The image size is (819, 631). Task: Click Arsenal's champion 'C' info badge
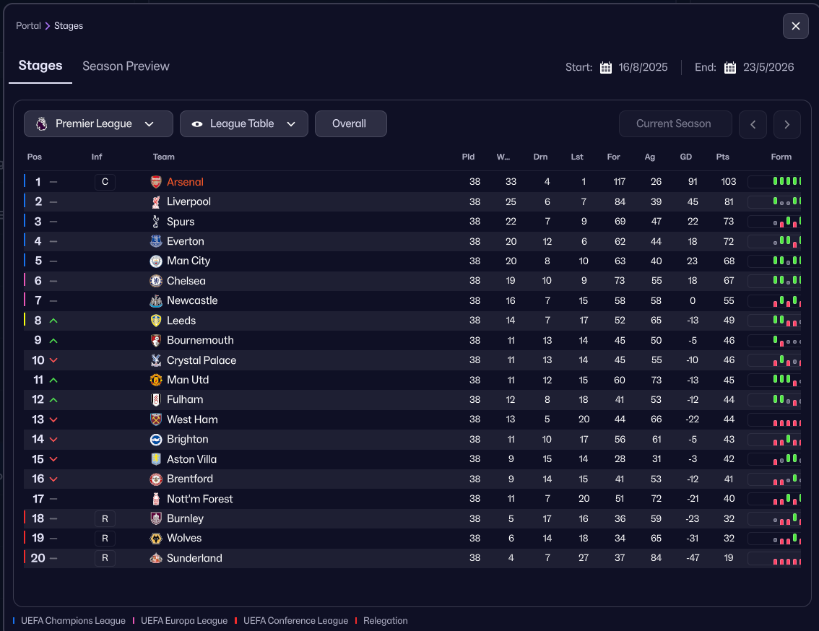(x=105, y=182)
